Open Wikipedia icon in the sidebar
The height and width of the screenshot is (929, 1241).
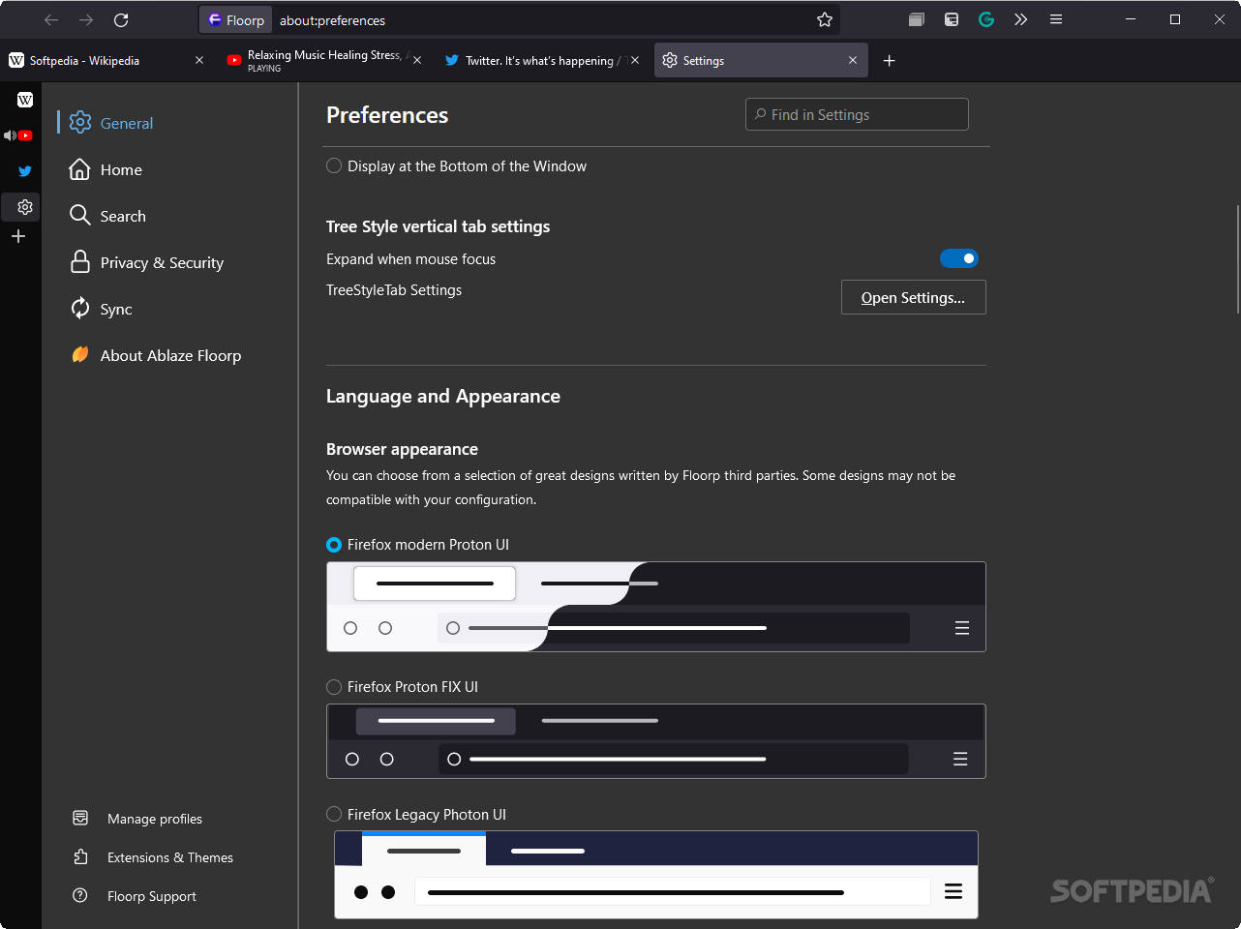[25, 100]
